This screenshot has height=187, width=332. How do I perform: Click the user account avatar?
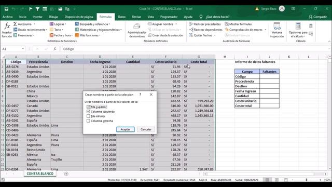[282, 9]
